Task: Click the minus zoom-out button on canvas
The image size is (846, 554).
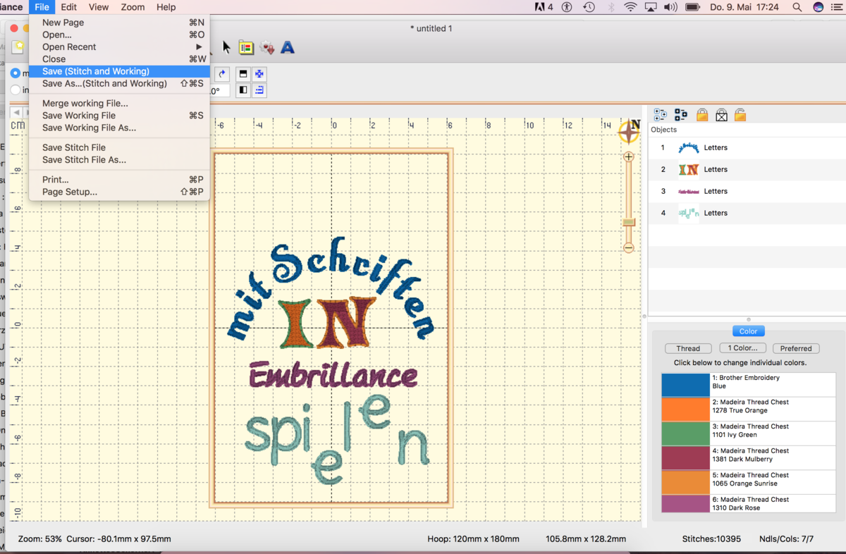Action: (629, 247)
